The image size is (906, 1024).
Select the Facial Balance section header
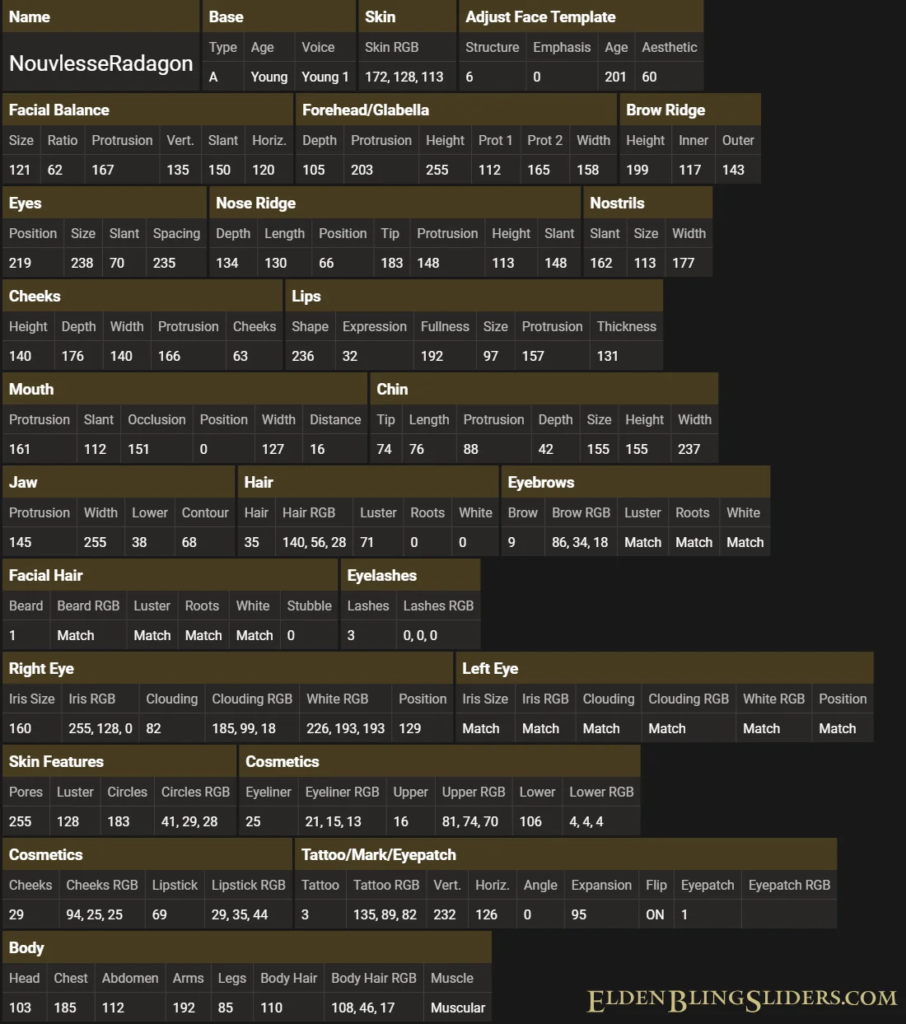click(59, 110)
